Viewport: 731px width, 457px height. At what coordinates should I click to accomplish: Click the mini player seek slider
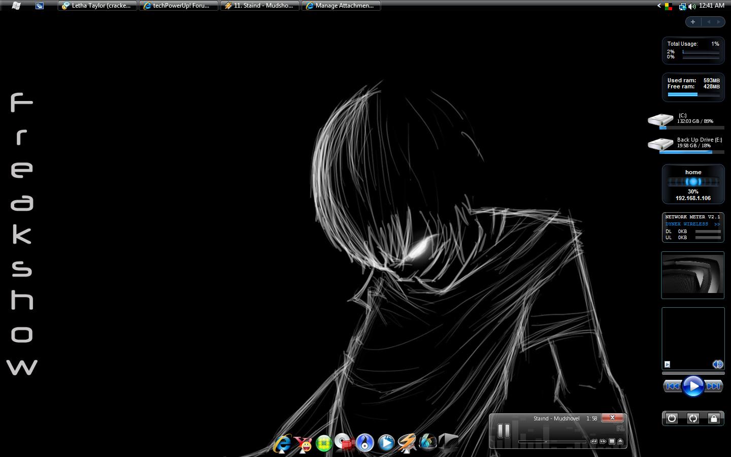click(551, 442)
